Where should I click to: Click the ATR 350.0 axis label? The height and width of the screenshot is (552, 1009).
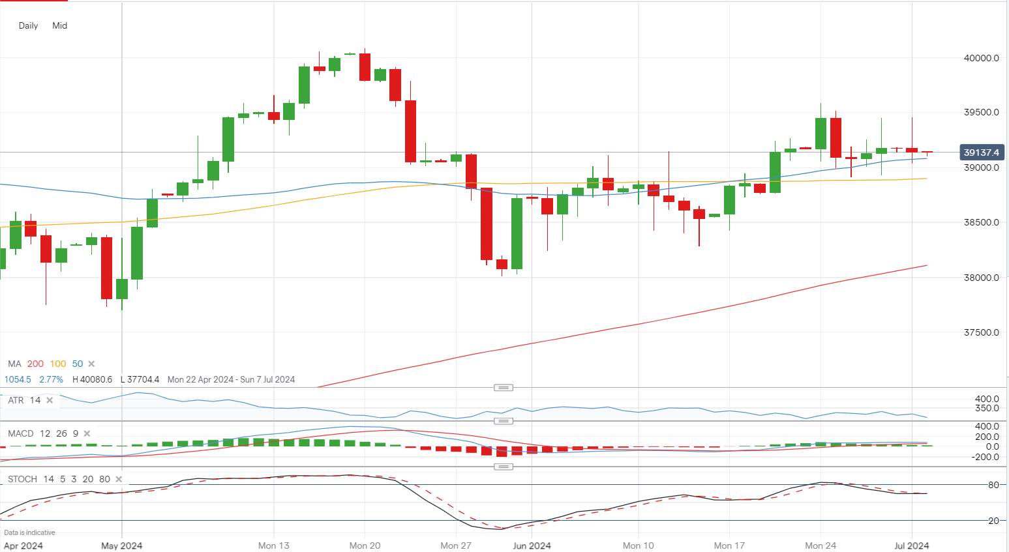[x=987, y=408]
